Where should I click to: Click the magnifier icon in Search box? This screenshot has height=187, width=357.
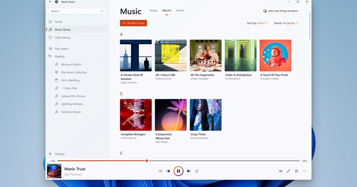click(102, 11)
